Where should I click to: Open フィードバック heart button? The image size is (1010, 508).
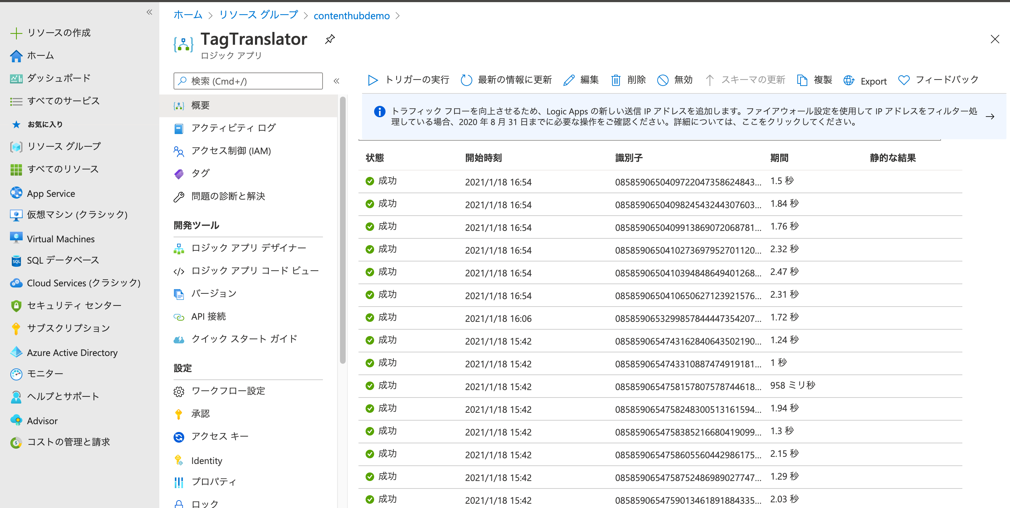click(938, 80)
